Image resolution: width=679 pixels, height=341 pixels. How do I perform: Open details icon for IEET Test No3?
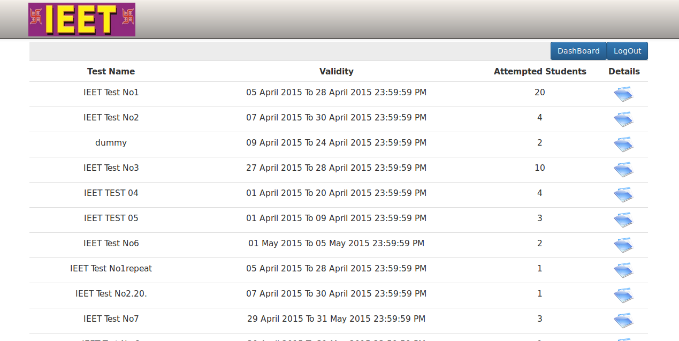click(x=623, y=170)
